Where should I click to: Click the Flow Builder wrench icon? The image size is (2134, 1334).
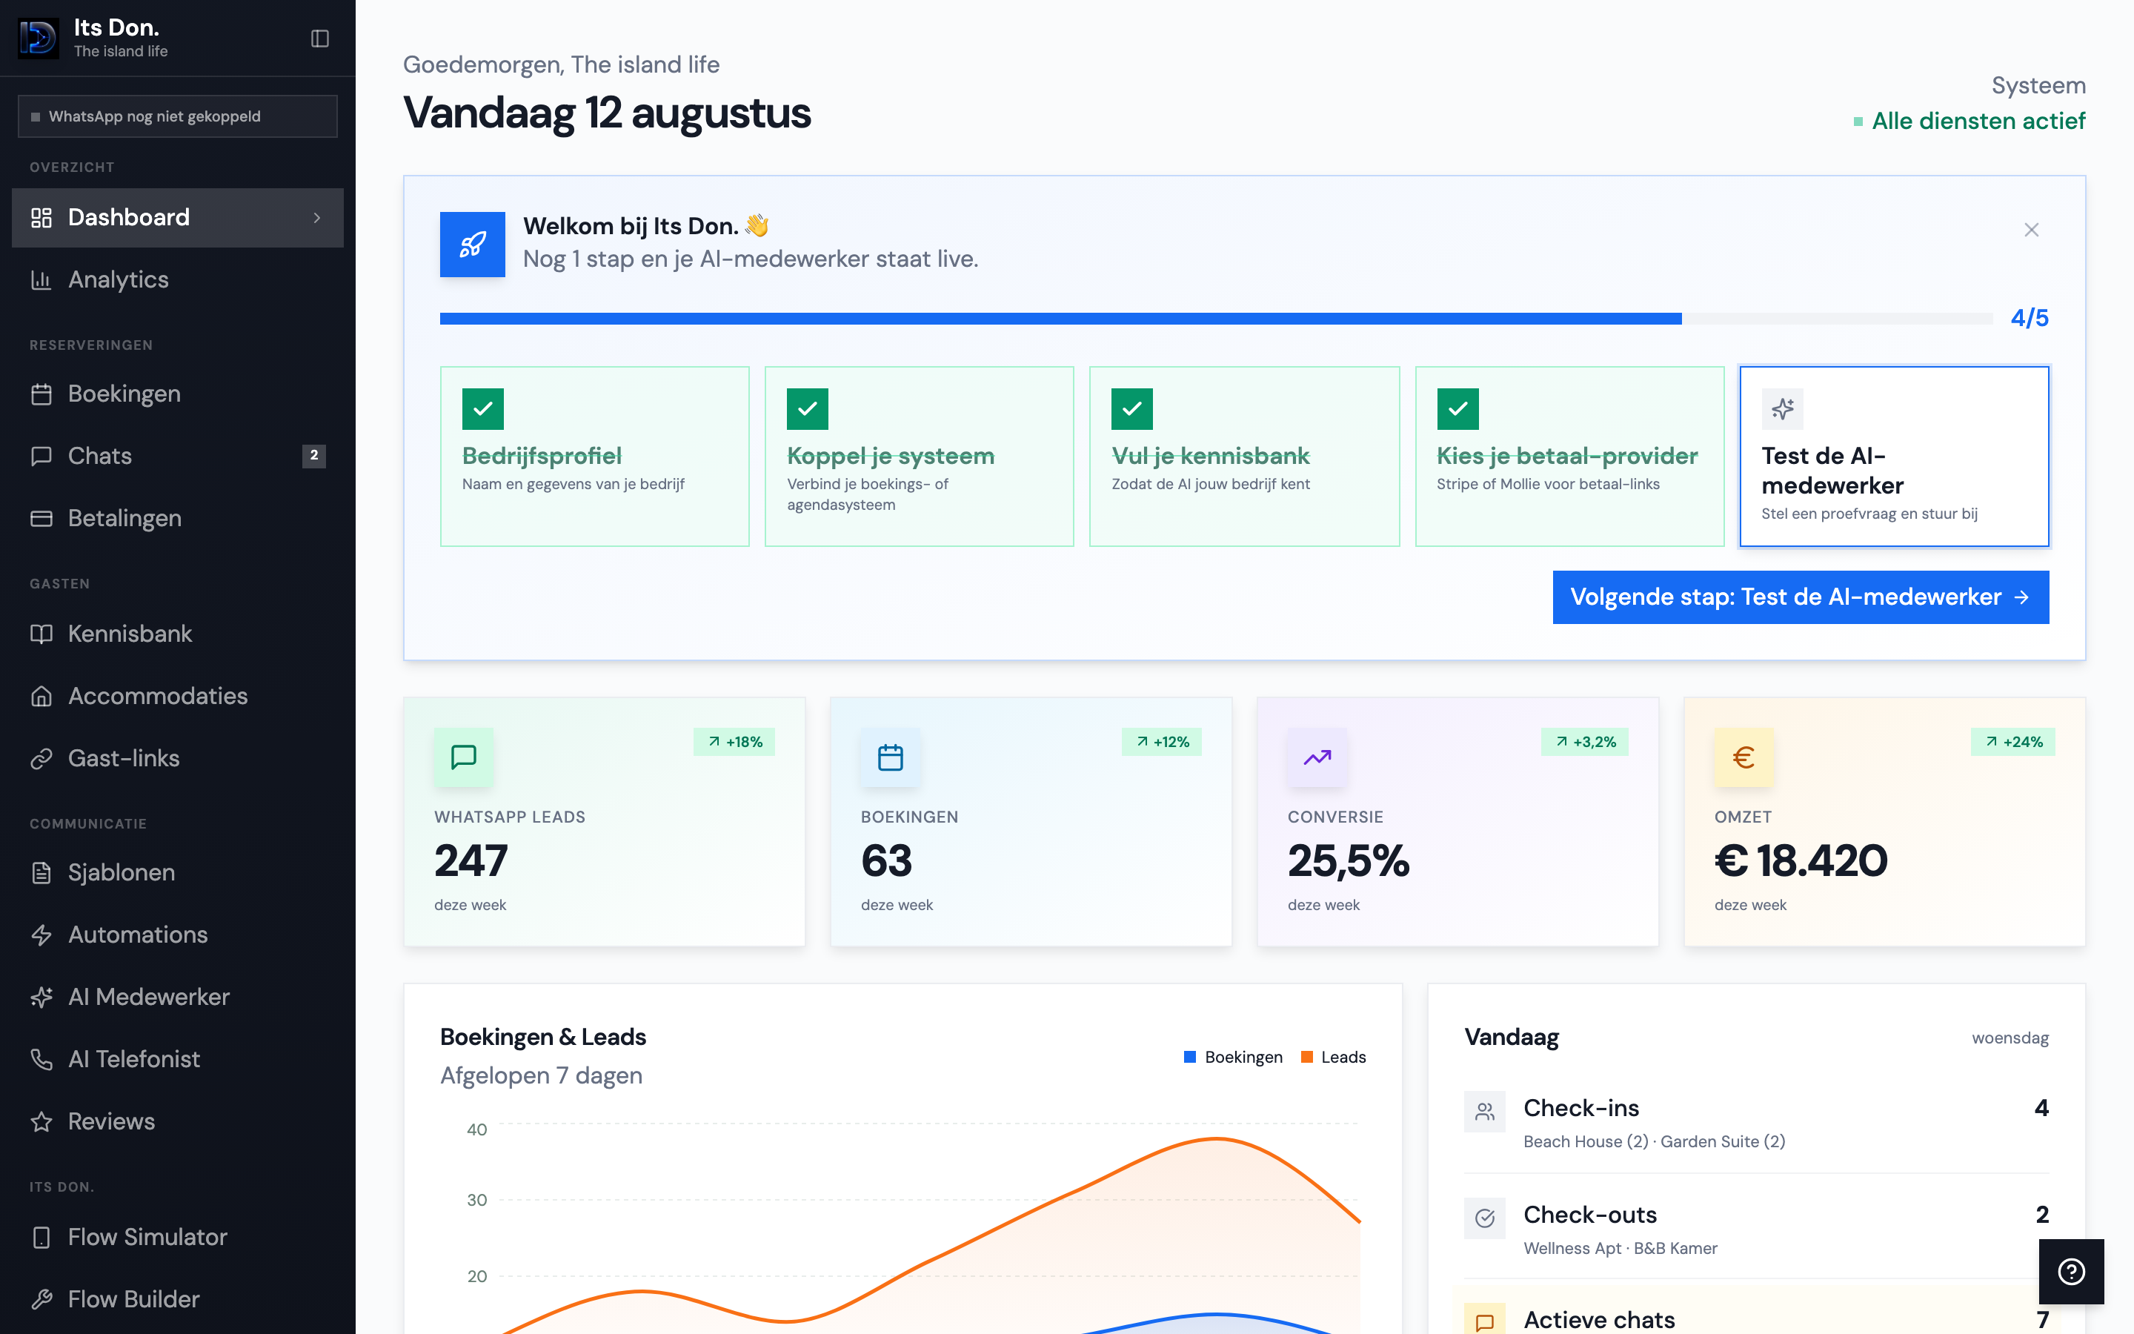coord(41,1298)
